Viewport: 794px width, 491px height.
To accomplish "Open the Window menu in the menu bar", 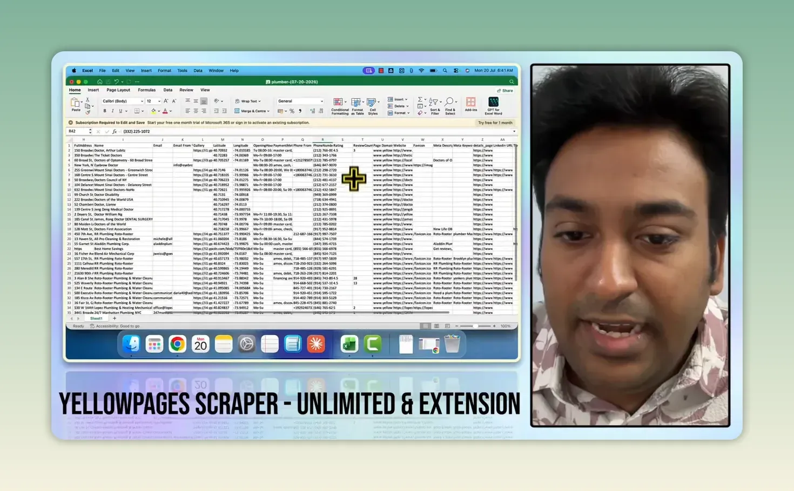I will pos(216,71).
